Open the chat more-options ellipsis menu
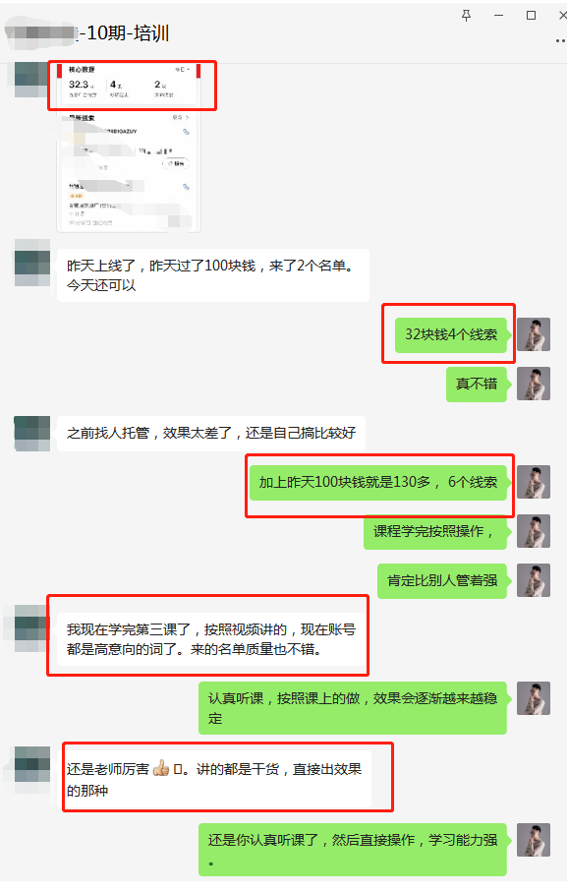568x893 pixels. coord(560,41)
